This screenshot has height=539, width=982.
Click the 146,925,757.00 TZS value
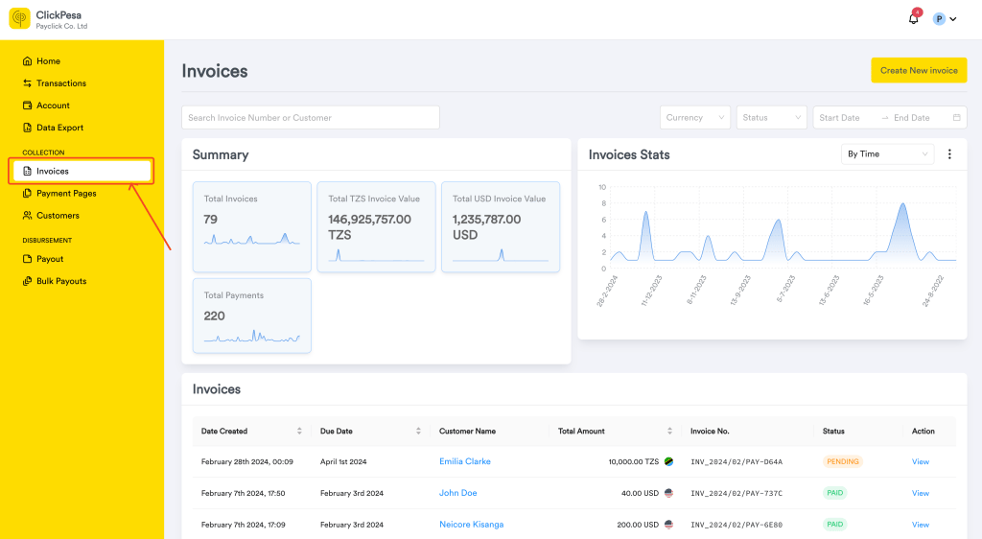369,227
